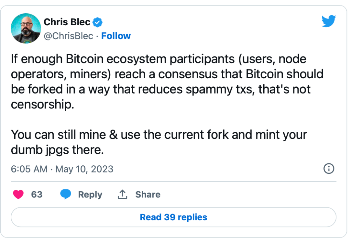Open the Read 39 replies button
The width and height of the screenshot is (351, 243).
pyautogui.click(x=174, y=217)
